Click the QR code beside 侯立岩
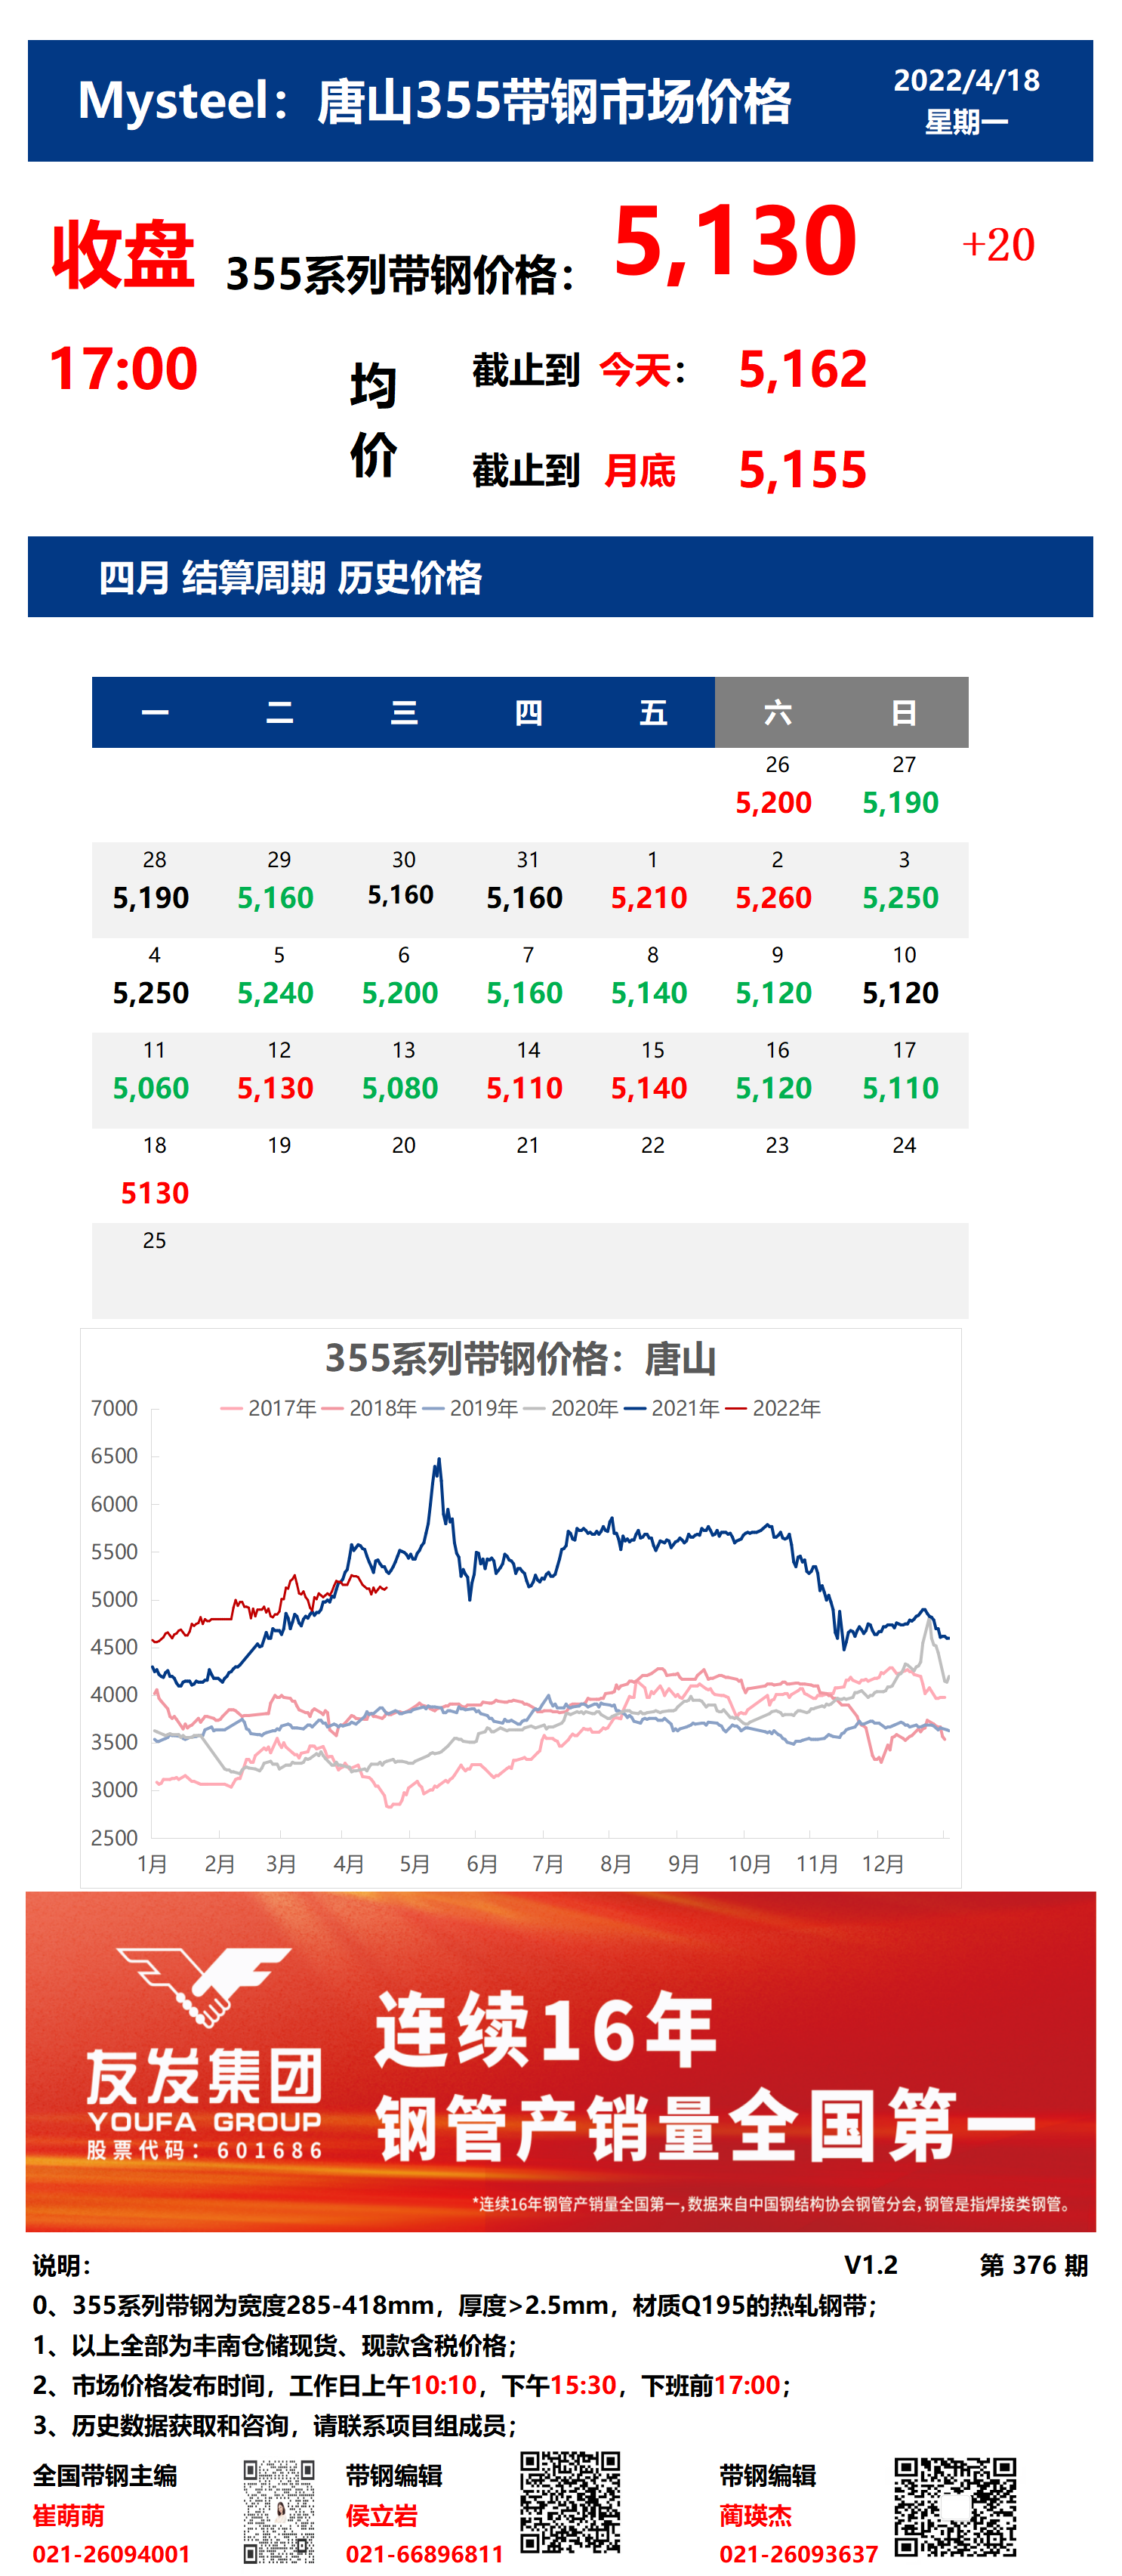This screenshot has width=1122, height=2576. point(571,2502)
